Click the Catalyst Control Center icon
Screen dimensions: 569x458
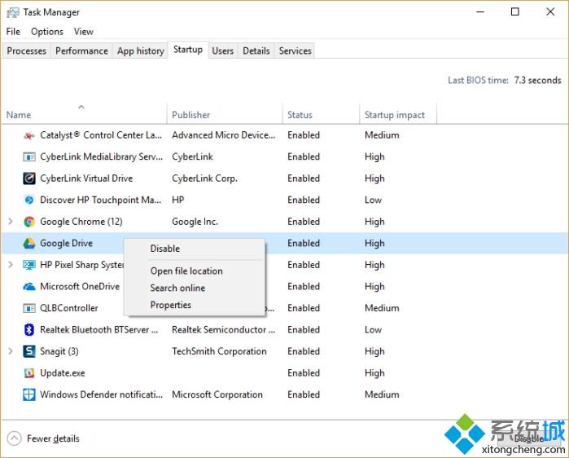(29, 135)
